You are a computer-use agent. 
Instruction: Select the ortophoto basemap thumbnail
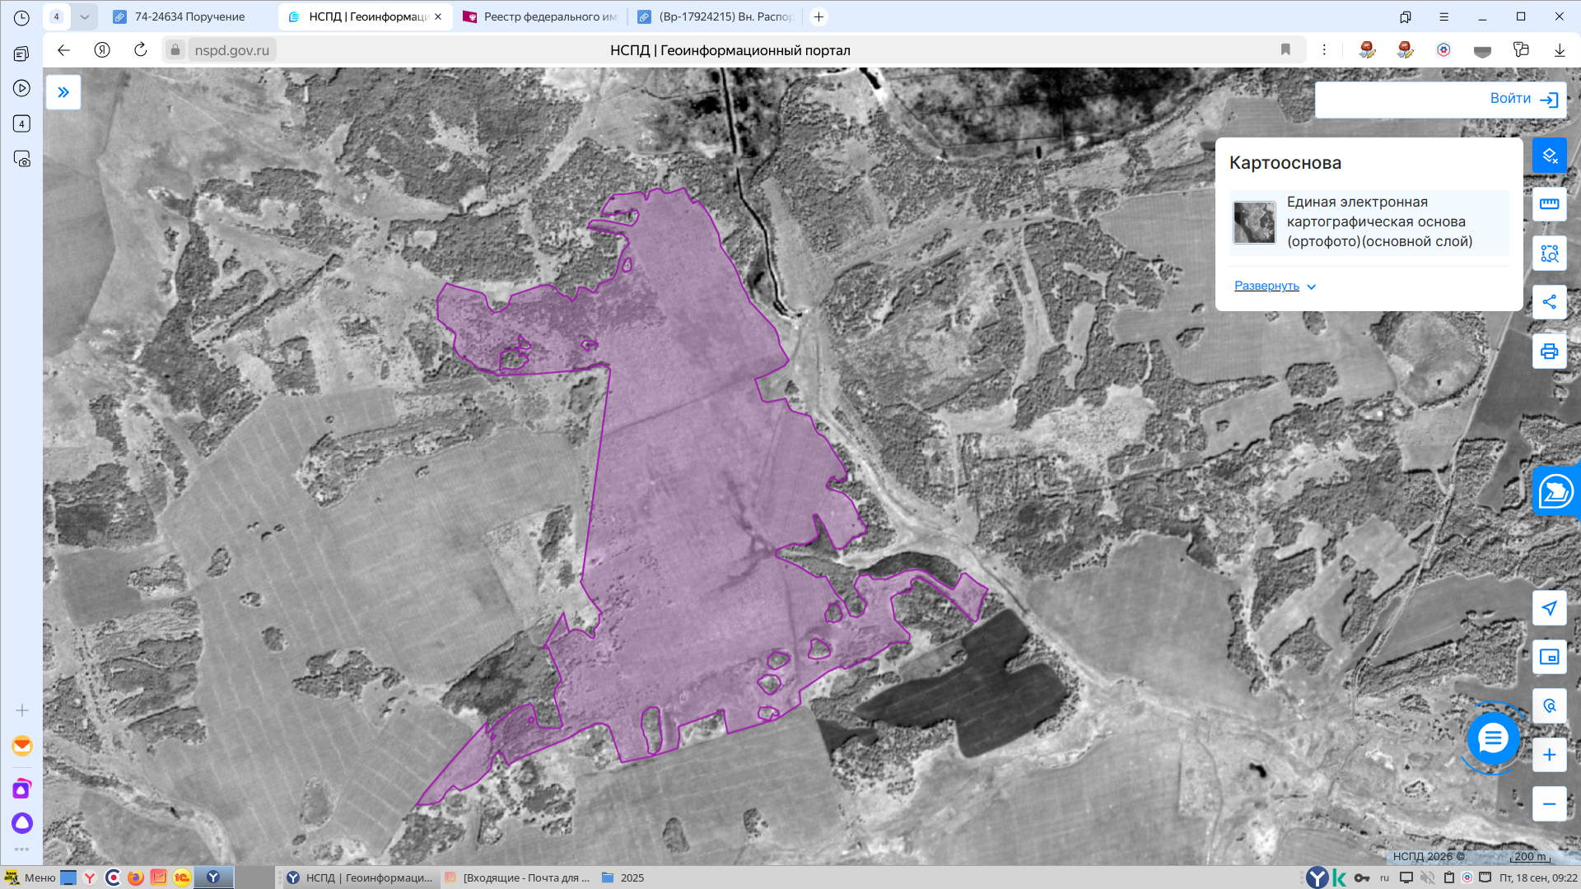point(1254,222)
